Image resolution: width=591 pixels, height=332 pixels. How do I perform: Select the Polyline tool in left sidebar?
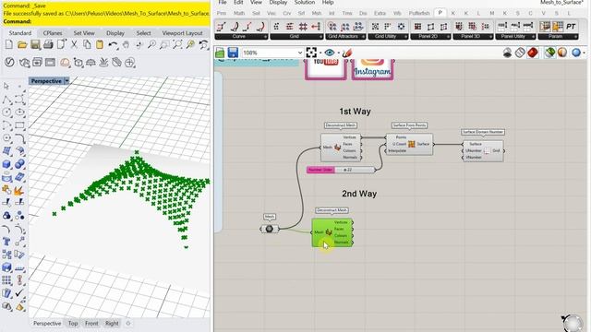tap(6, 100)
